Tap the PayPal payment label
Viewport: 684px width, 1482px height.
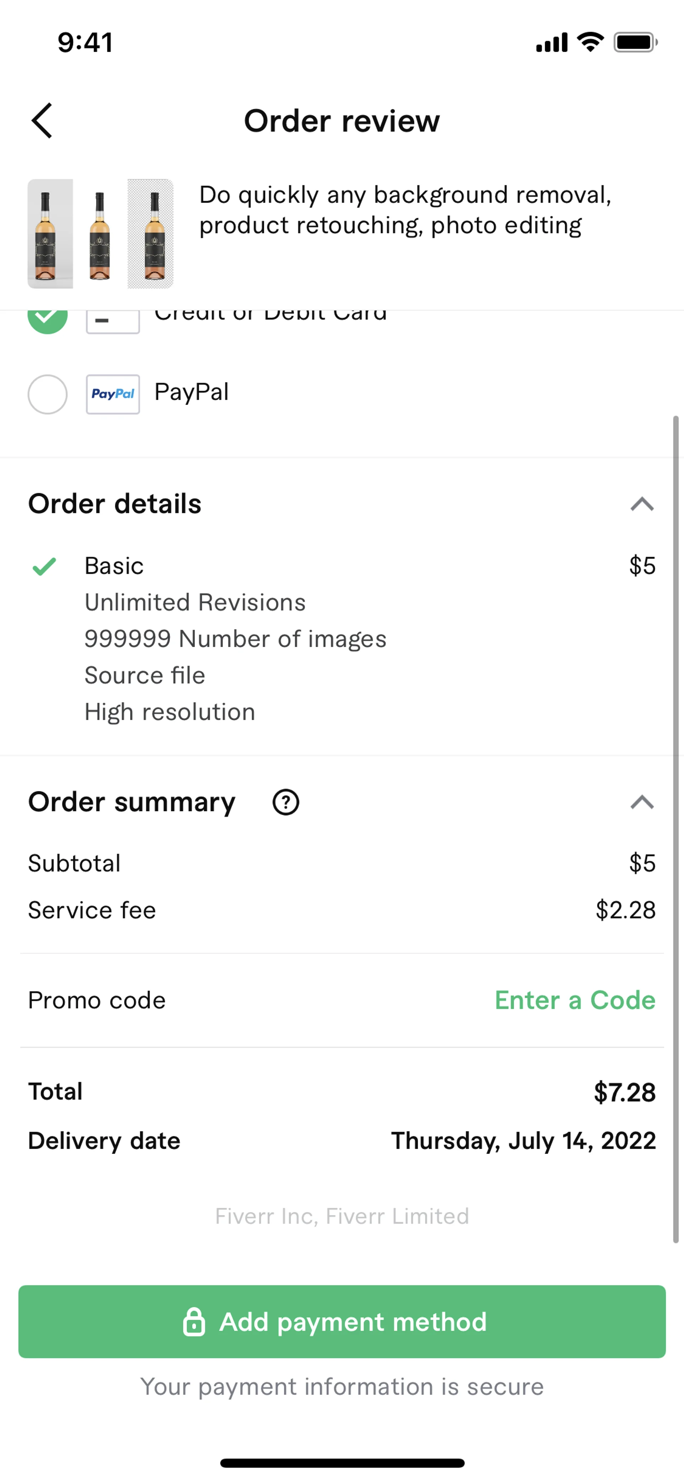tap(191, 393)
